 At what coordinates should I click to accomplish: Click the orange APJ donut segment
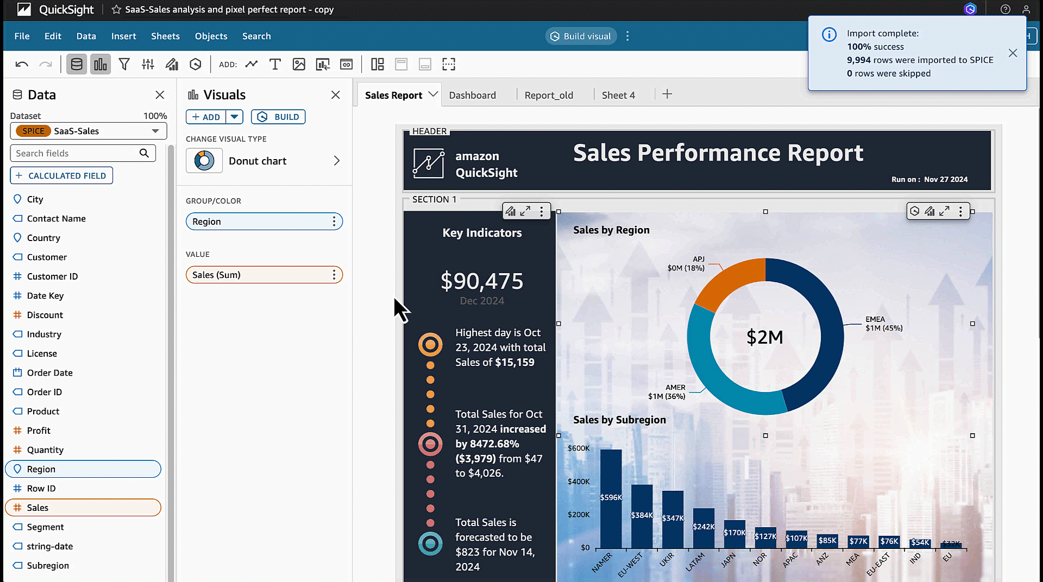pyautogui.click(x=731, y=281)
